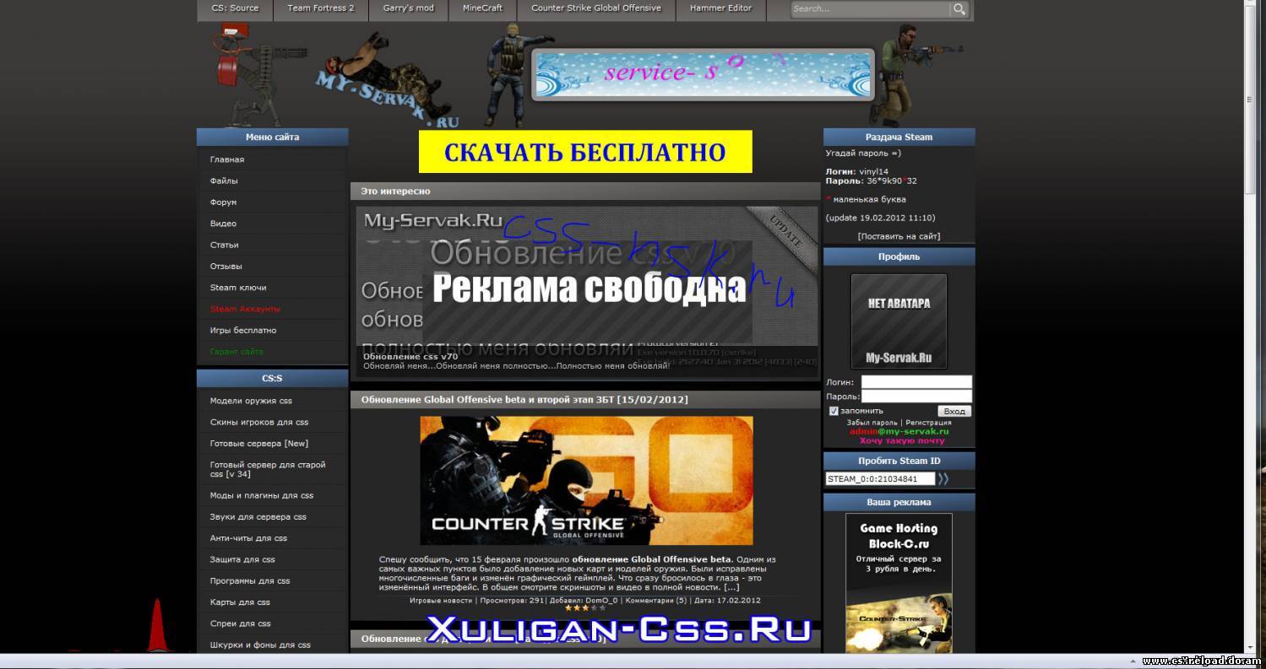Screen dimensions: 1266x669
Task: Open the Global Offensive beta news title
Action: point(524,400)
